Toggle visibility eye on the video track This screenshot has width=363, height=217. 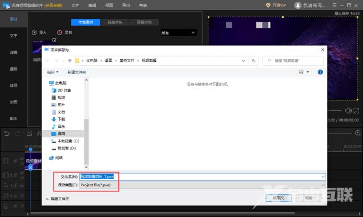pyautogui.click(x=22, y=159)
